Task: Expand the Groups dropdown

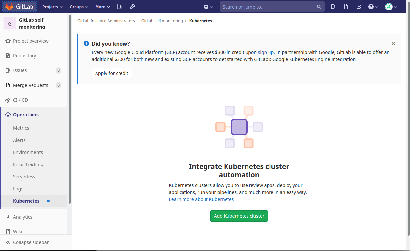Action: point(79,7)
